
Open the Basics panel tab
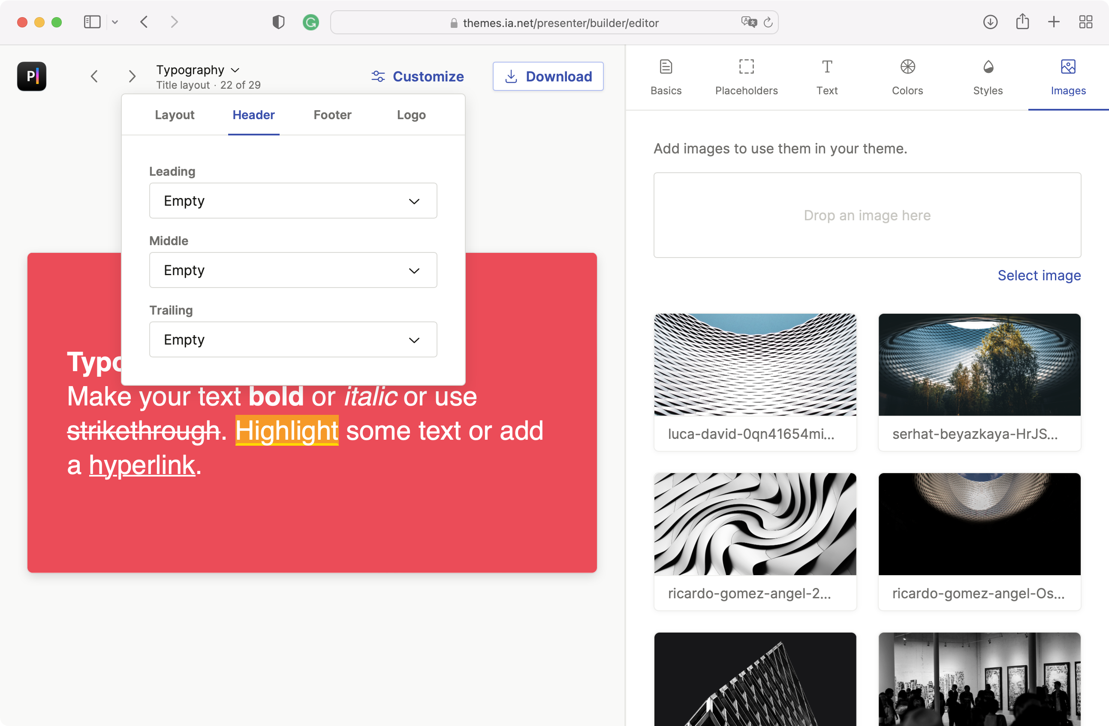(666, 77)
